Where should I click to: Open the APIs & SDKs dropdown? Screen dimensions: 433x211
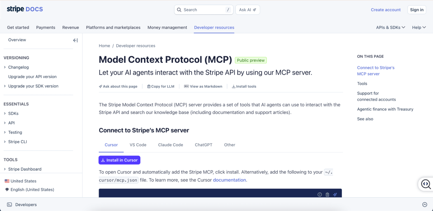pyautogui.click(x=390, y=27)
